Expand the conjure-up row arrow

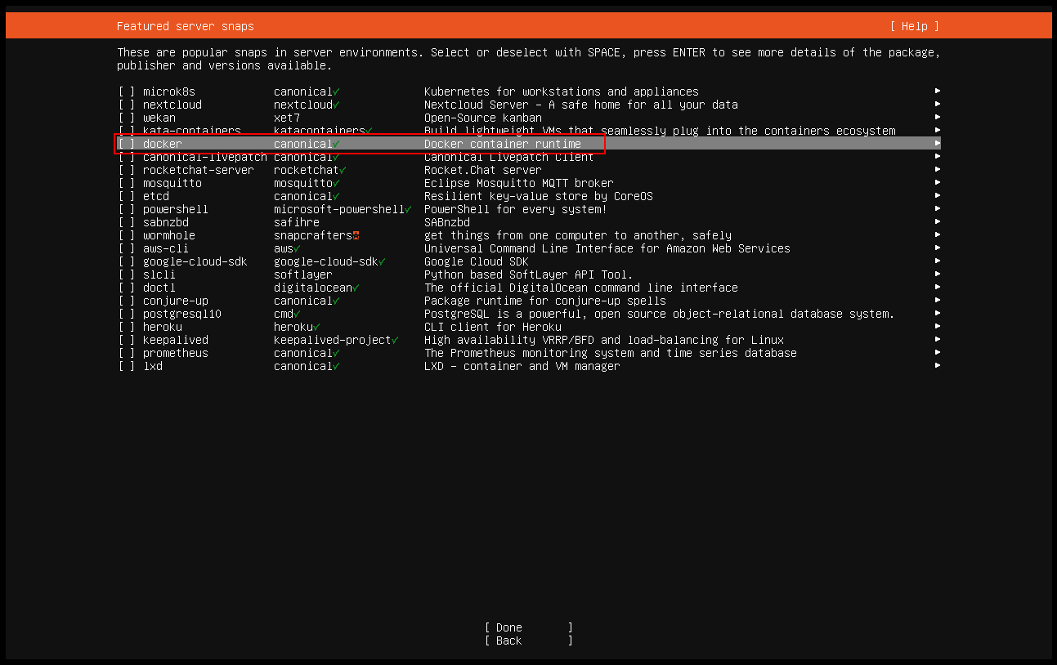point(938,301)
